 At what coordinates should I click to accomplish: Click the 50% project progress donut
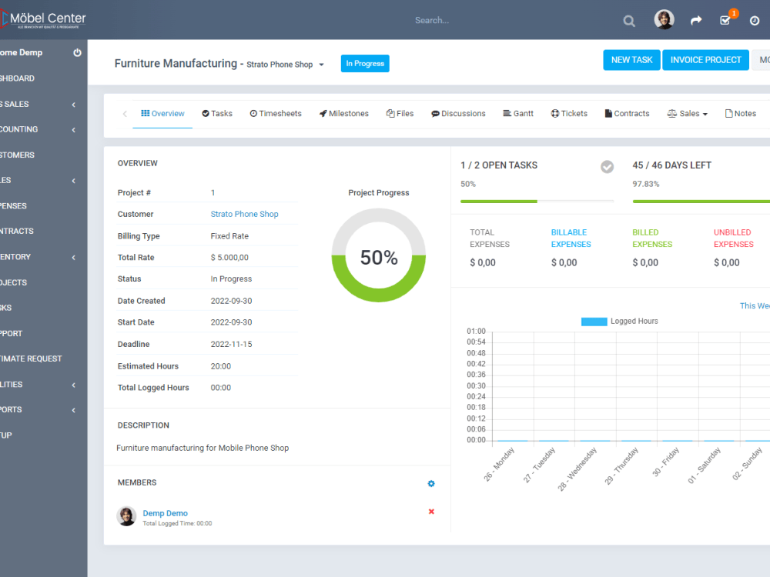(x=379, y=255)
